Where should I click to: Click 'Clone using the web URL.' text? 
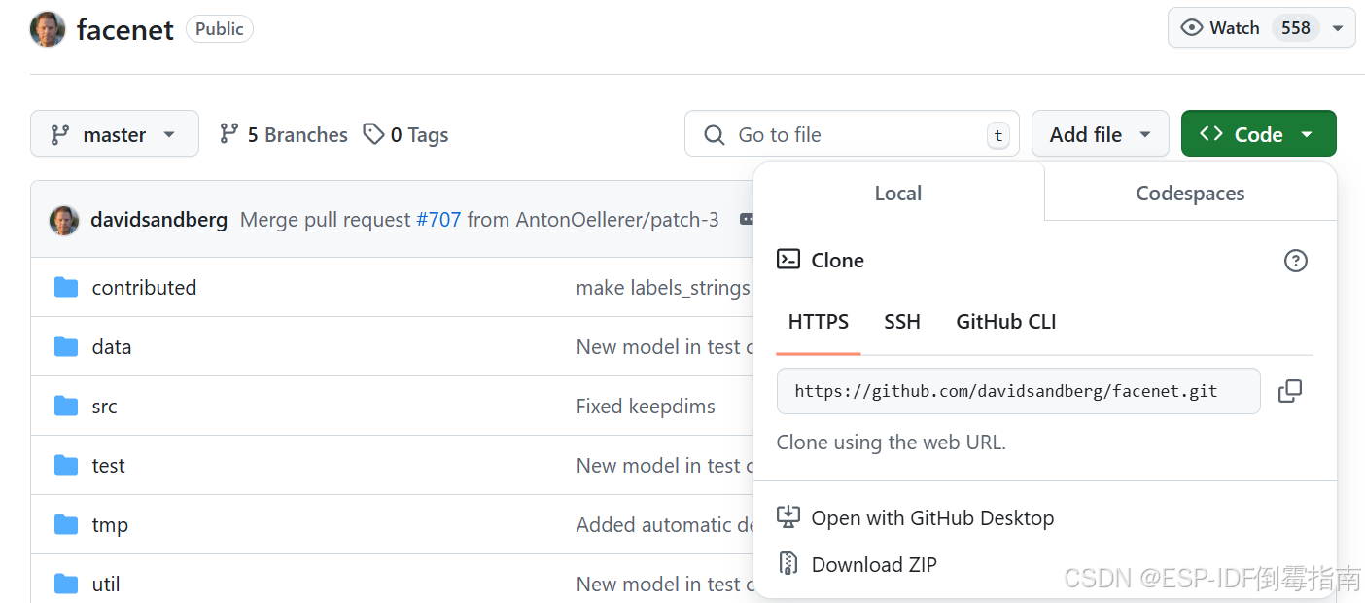(892, 443)
